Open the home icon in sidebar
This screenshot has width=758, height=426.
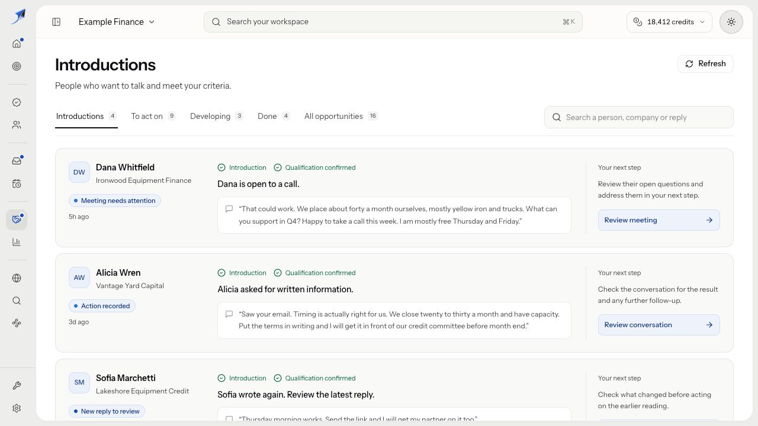click(x=17, y=44)
